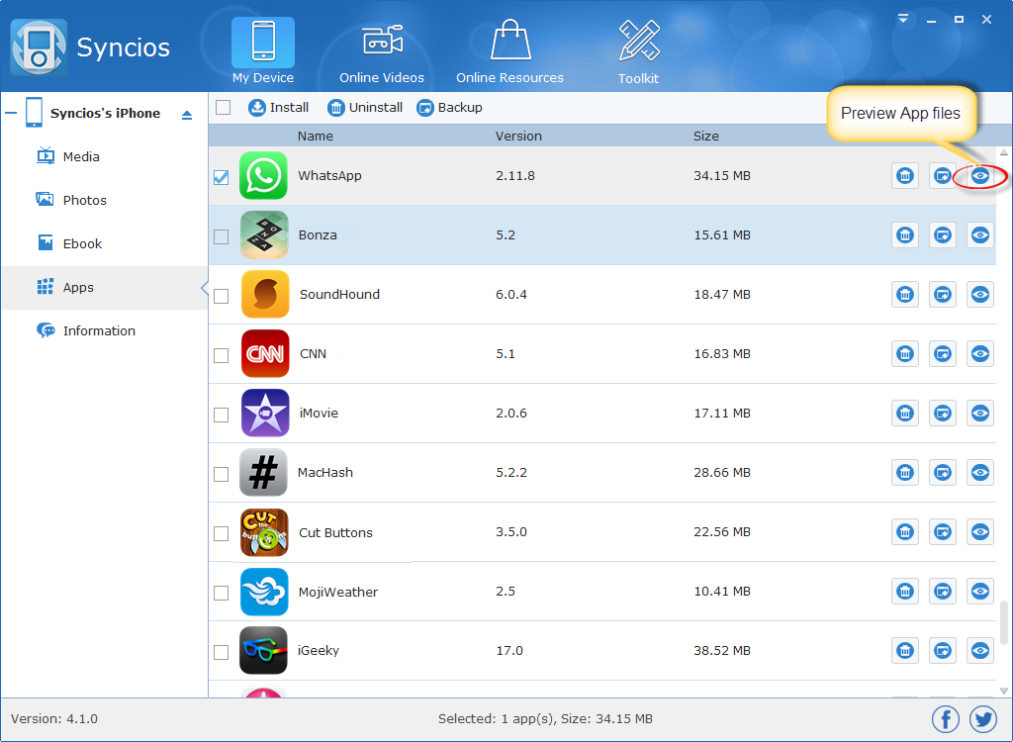This screenshot has height=742, width=1013.
Task: Click the Install button
Action: click(x=278, y=107)
